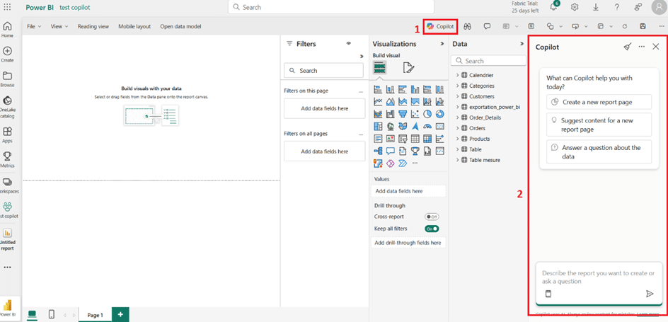Turn off the Keep all filters switch
668x322 pixels.
(432, 229)
